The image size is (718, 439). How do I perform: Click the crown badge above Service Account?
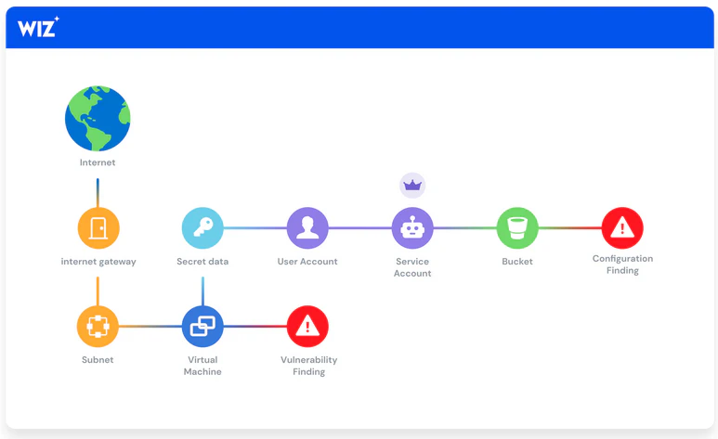412,186
